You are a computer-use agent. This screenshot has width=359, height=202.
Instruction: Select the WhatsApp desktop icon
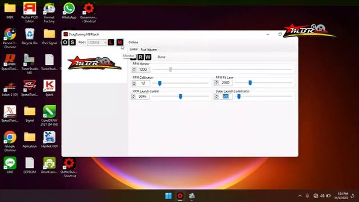69,11
